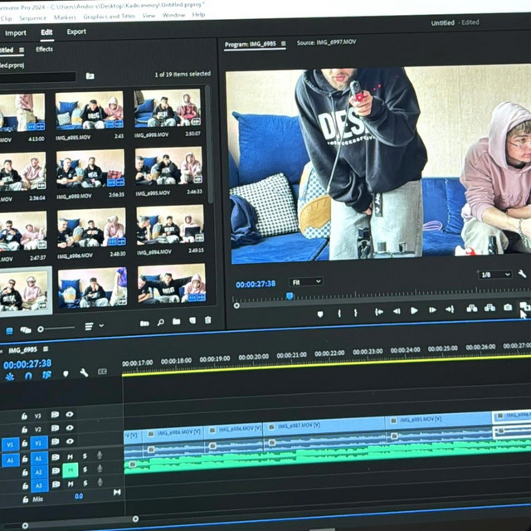Play the sequence in Program monitor
The height and width of the screenshot is (531, 531).
point(414,310)
